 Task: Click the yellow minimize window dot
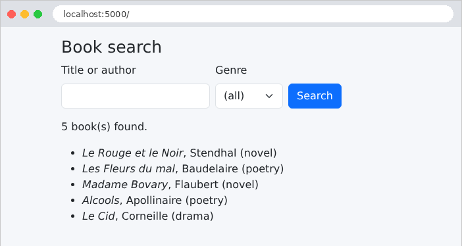25,14
